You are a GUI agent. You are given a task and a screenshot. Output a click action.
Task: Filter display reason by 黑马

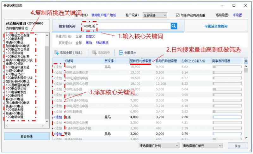(89, 43)
